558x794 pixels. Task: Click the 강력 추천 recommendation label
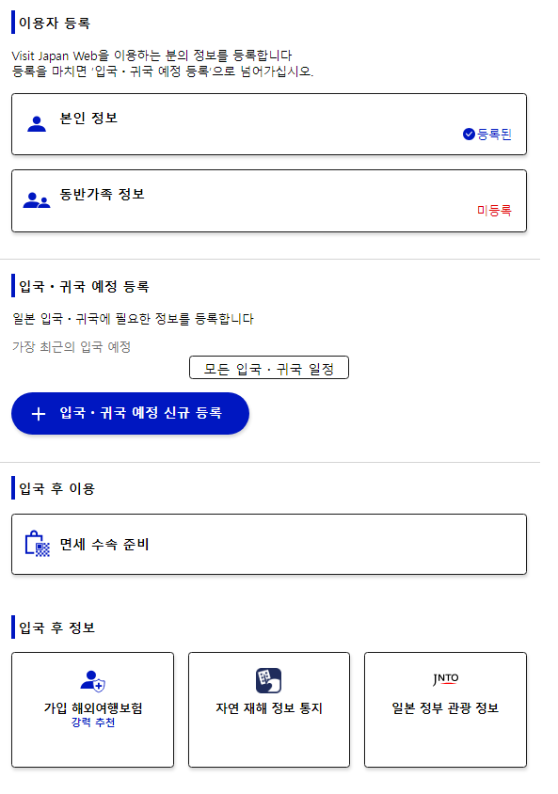pos(91,723)
